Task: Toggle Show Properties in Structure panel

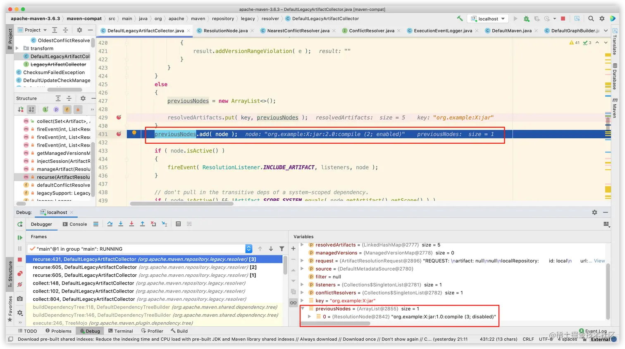Action: (x=56, y=109)
